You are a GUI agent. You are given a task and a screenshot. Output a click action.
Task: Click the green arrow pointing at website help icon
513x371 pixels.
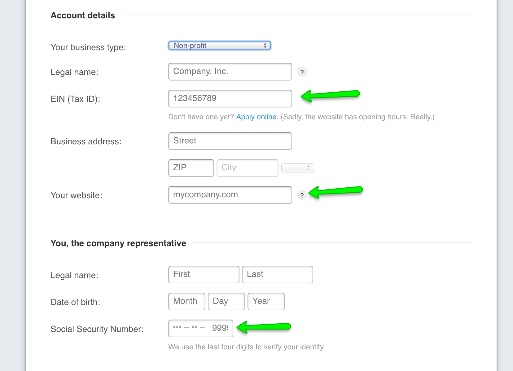[336, 192]
